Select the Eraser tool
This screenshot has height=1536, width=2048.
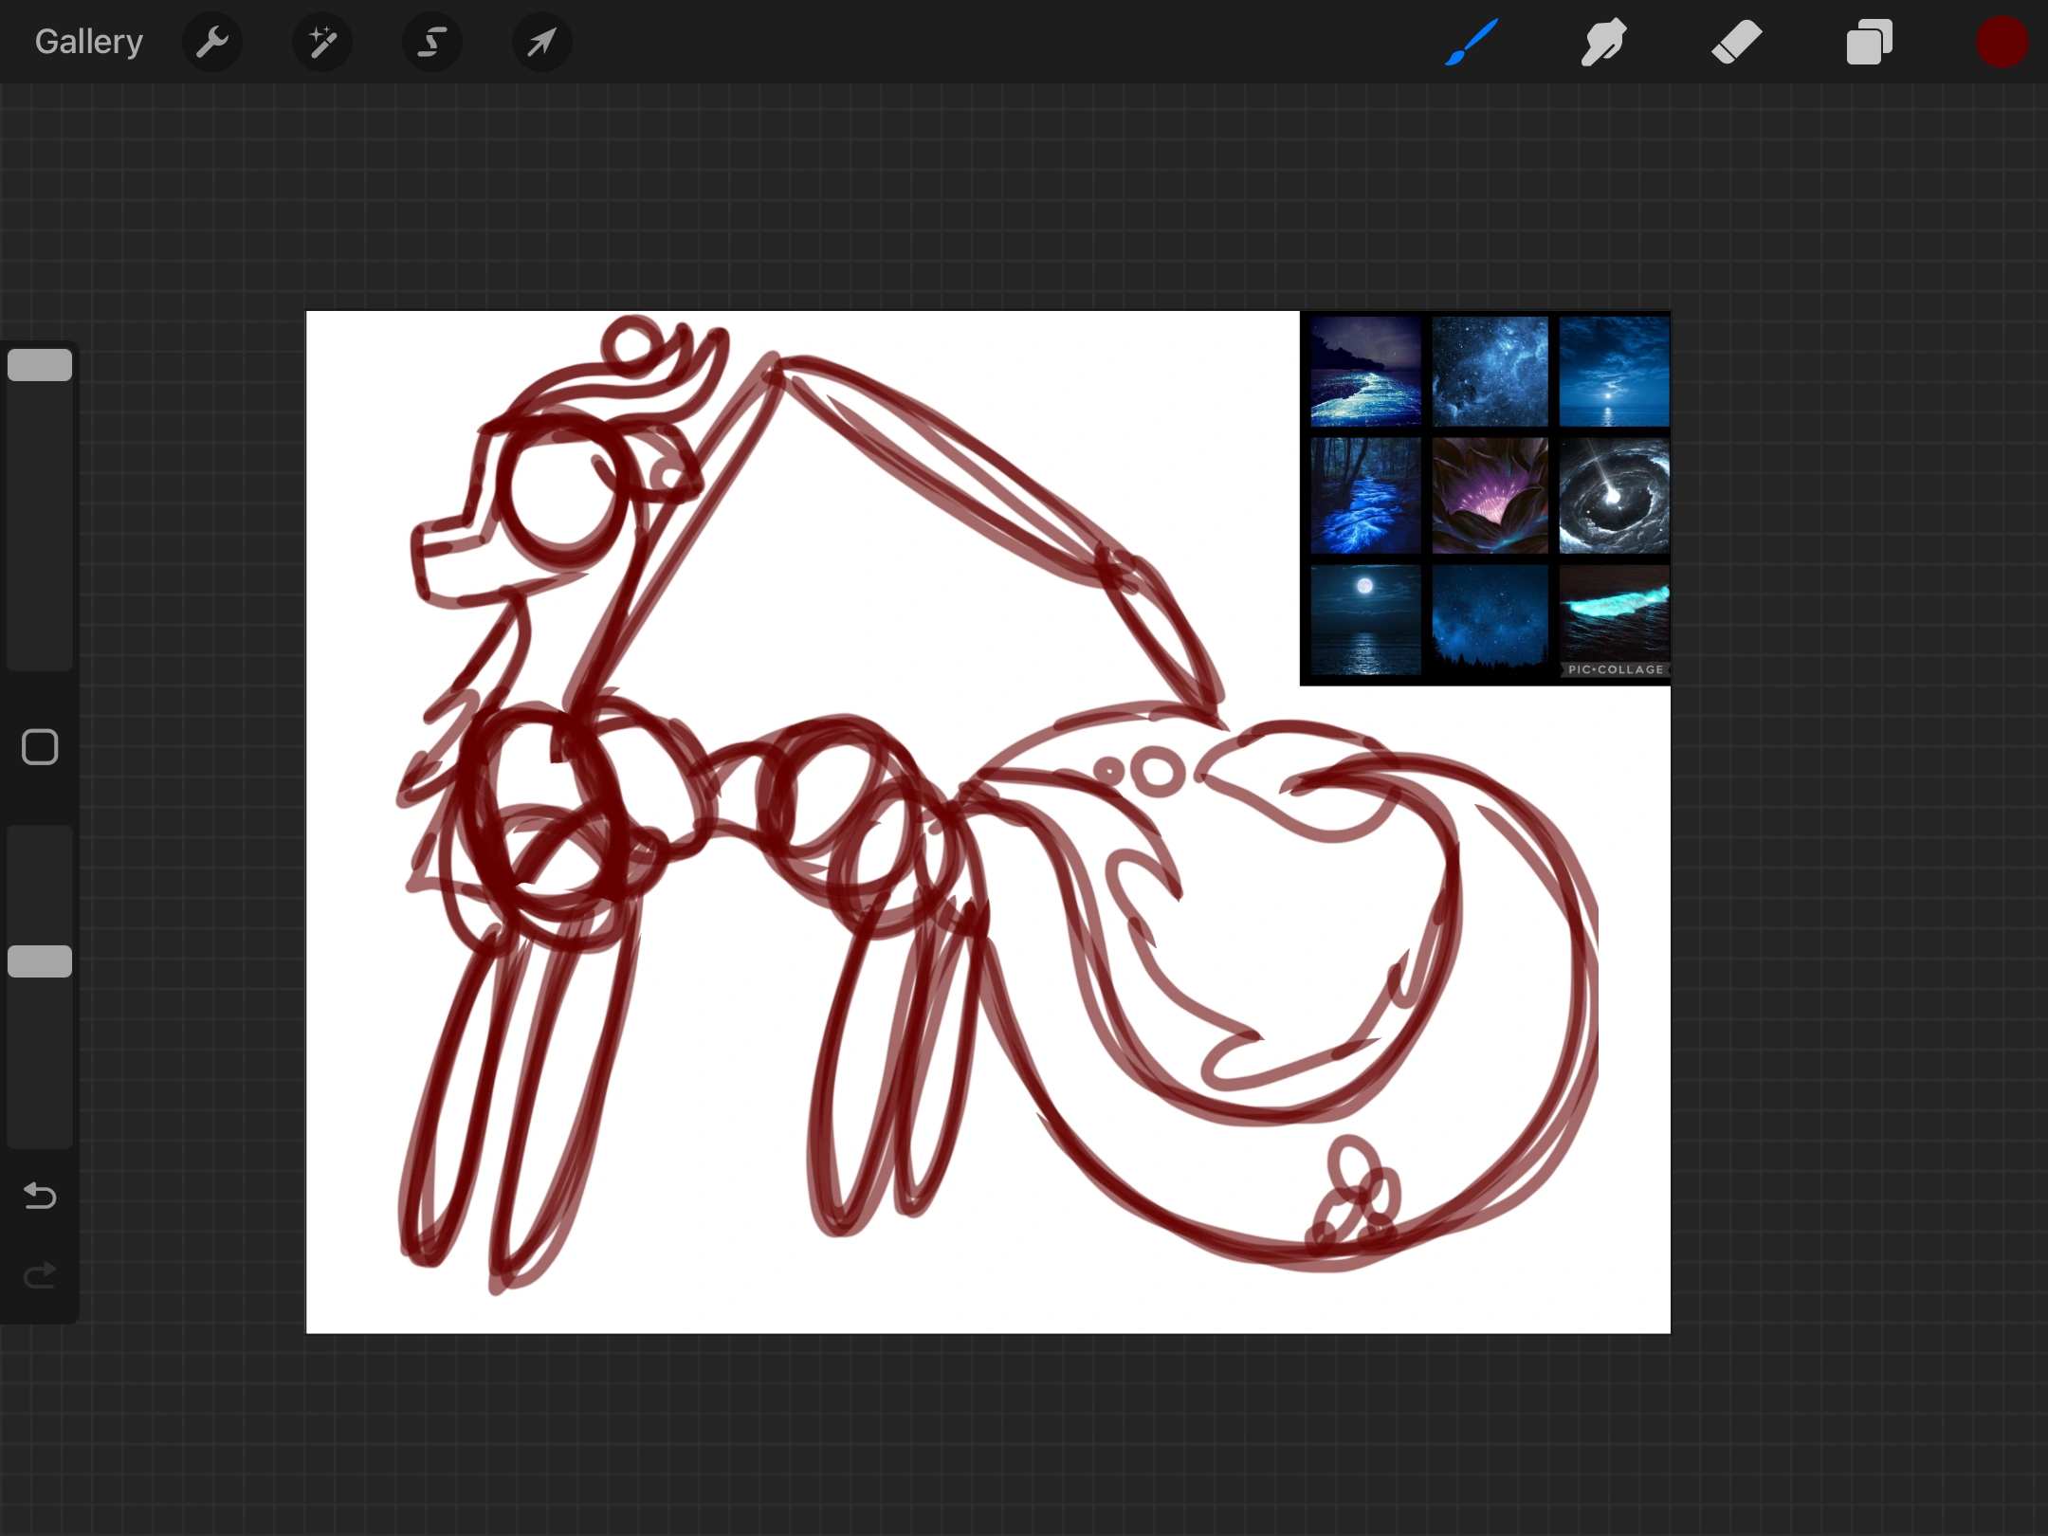point(1736,42)
